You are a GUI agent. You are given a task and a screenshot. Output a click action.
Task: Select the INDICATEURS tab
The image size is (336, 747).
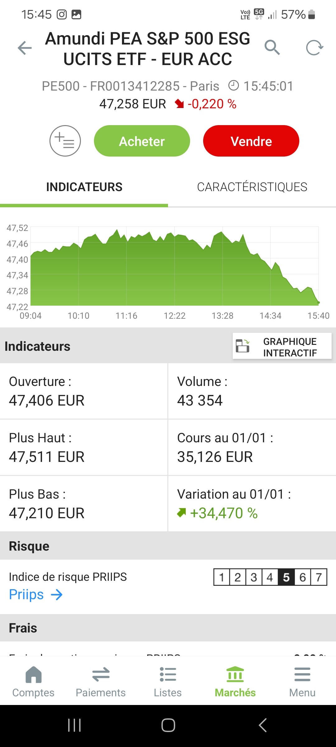point(84,187)
